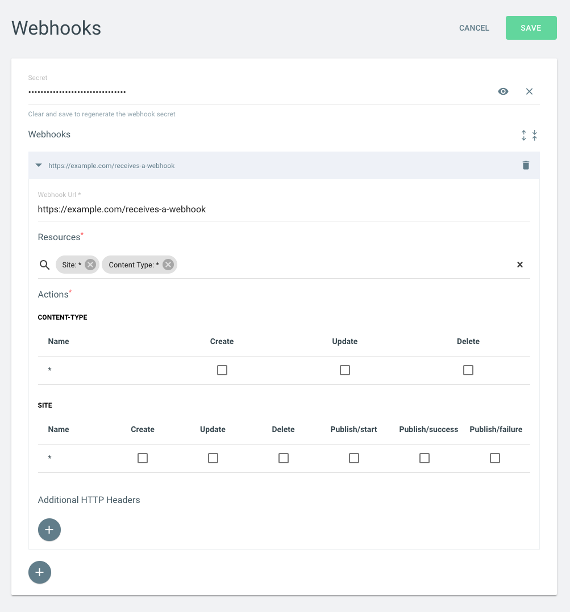The image size is (570, 612).
Task: Delete the example.com webhook with the trash icon
Action: [526, 166]
